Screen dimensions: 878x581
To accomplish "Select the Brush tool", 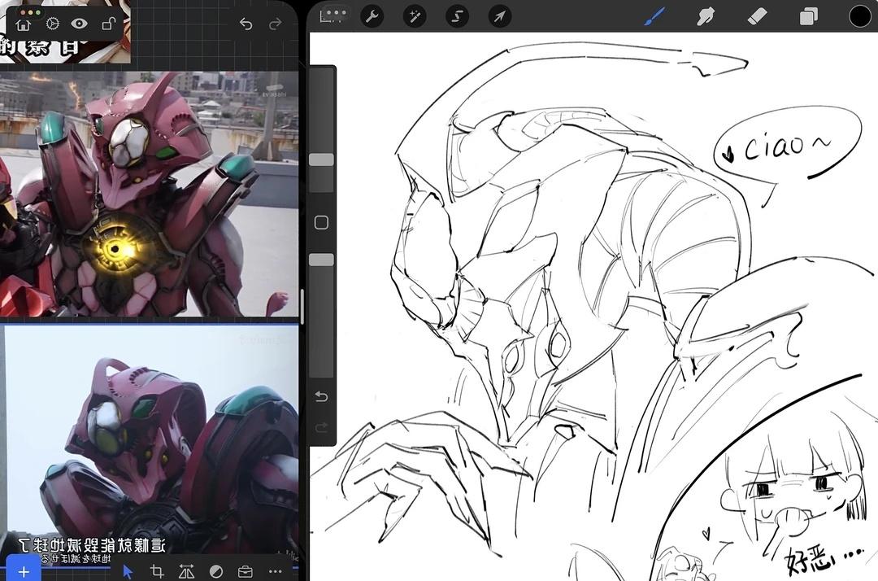I will [654, 16].
